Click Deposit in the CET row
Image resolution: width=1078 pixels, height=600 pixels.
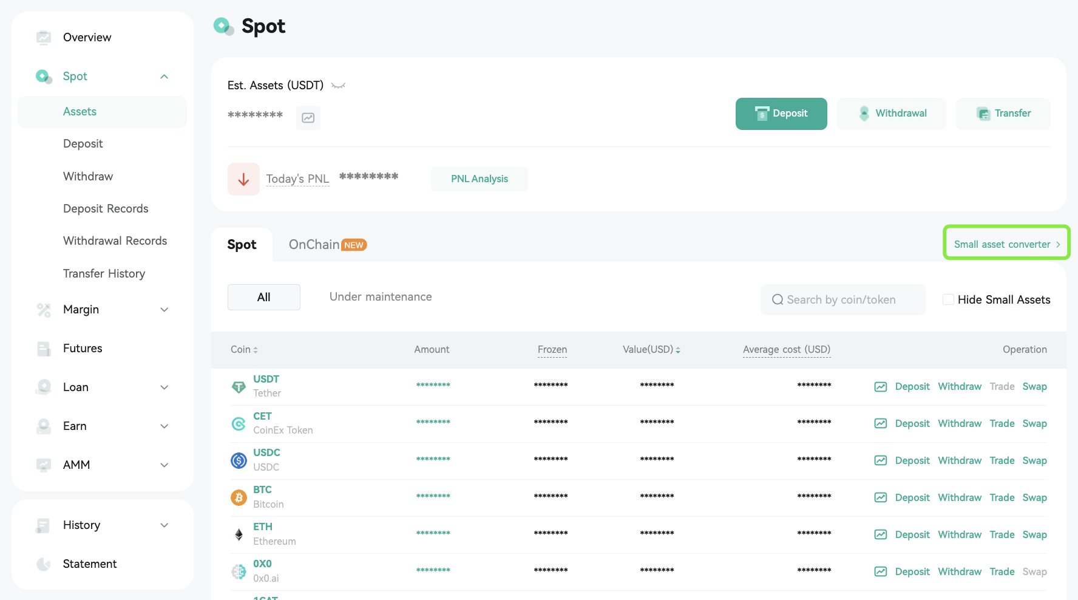912,424
